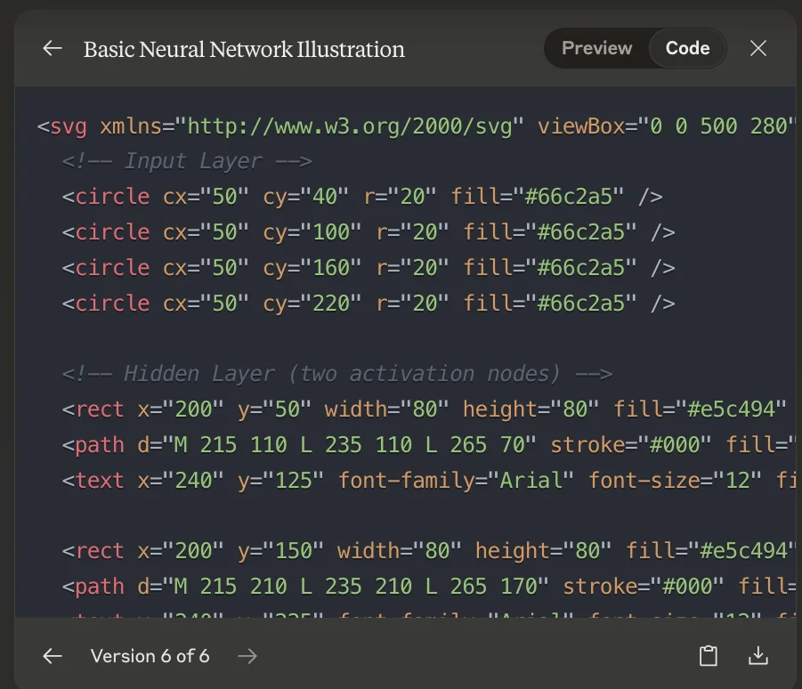The image size is (802, 689).
Task: Go back with the top-left arrow
Action: click(52, 48)
